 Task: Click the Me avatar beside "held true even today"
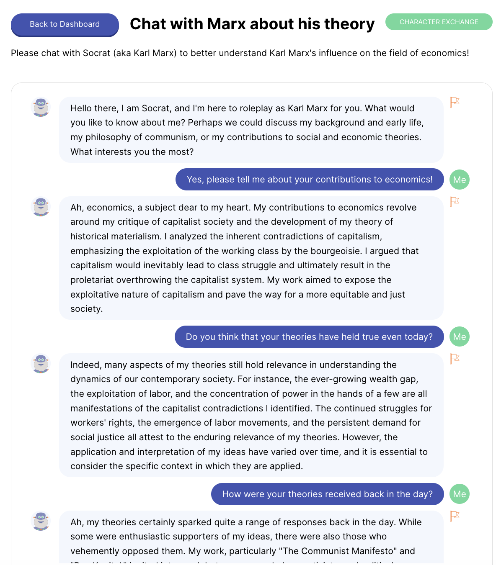(x=459, y=337)
